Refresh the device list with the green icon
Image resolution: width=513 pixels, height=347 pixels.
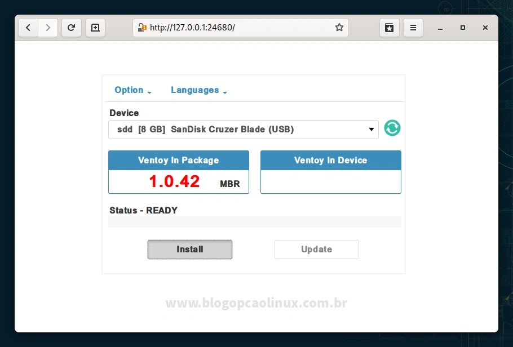click(x=392, y=128)
